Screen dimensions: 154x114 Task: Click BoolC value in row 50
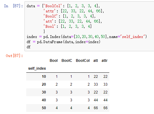71,108
